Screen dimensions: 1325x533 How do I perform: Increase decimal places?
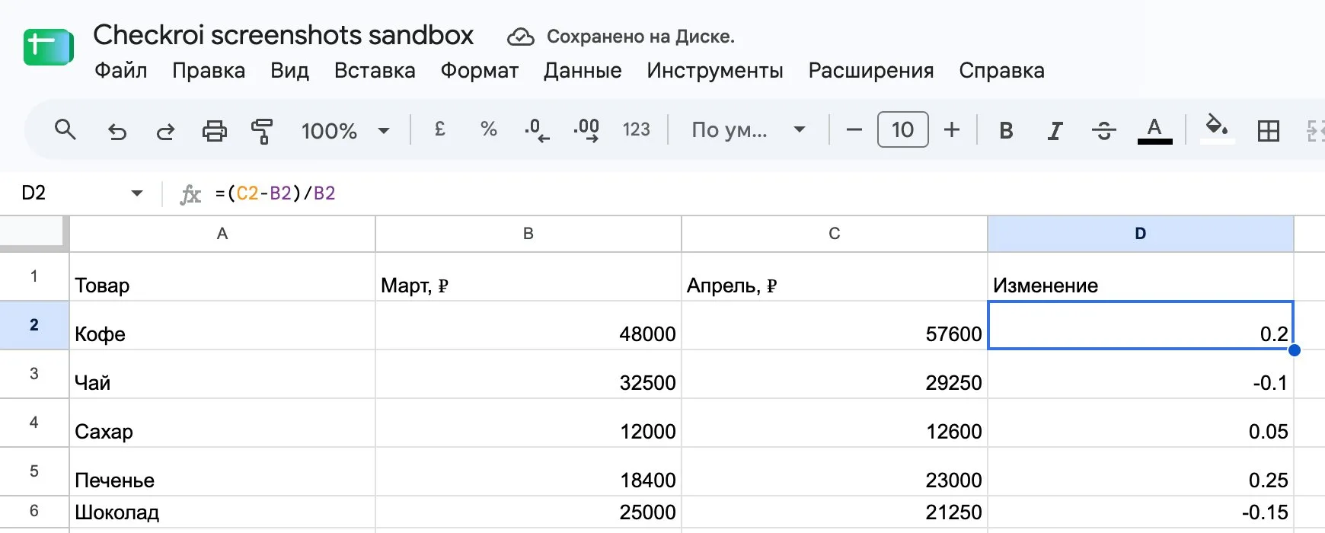586,130
